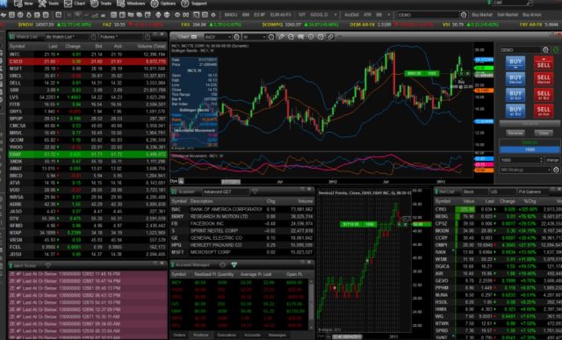Open the Trade menu
This screenshot has width=562, height=340.
(x=101, y=4)
